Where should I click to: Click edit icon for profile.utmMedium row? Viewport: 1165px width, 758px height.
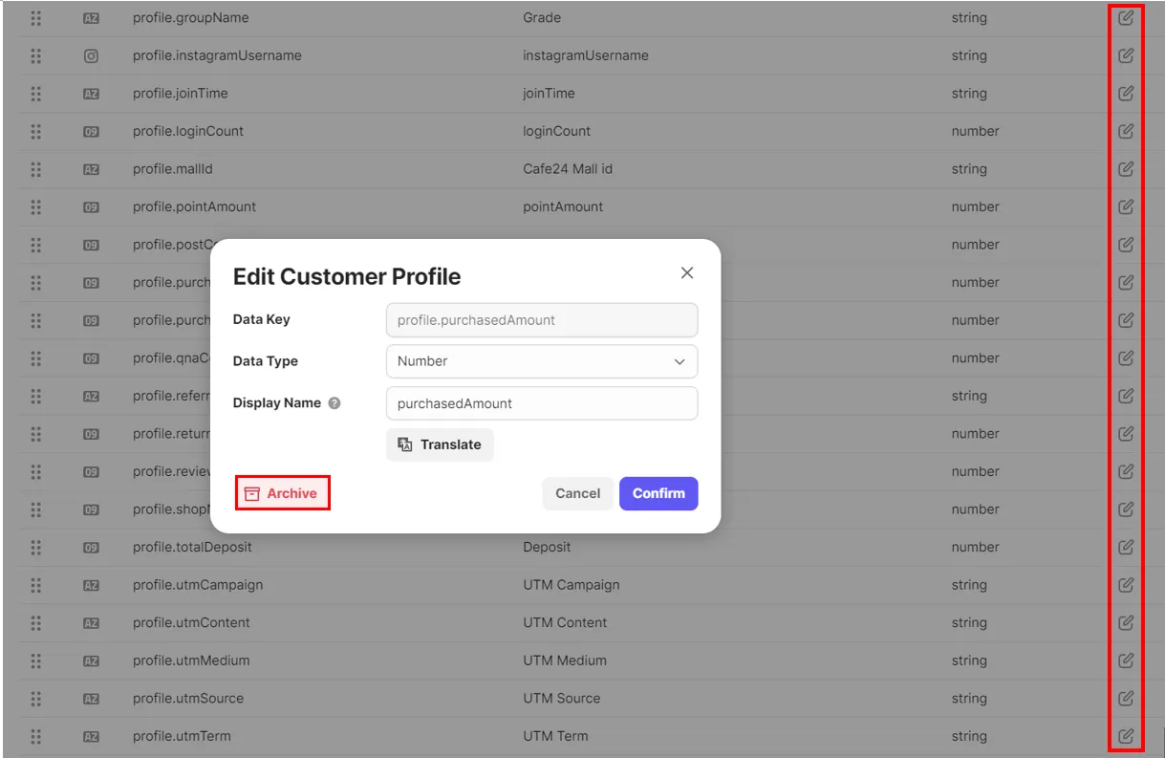[x=1126, y=661]
